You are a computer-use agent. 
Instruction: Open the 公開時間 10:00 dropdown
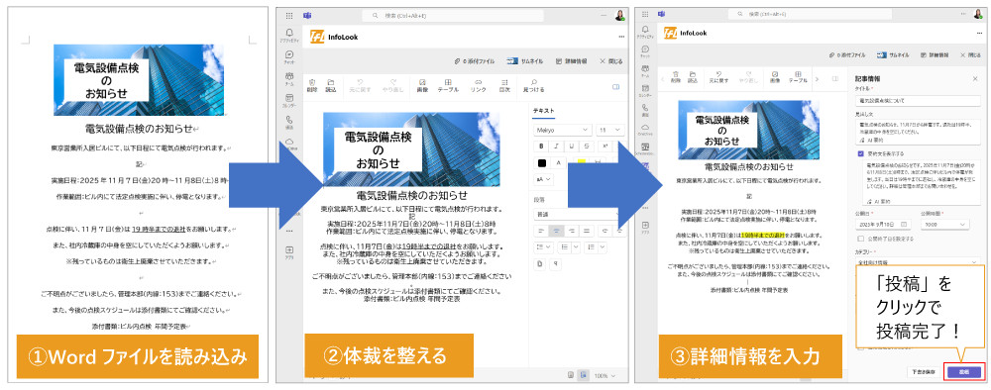tap(944, 224)
